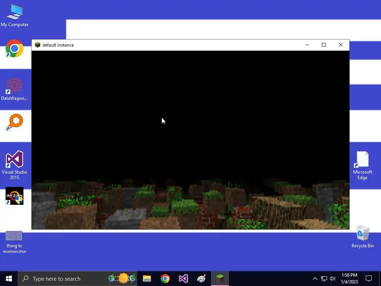Viewport: 381px width, 286px height.
Task: Open the clock showing 1:58 PM
Action: click(349, 279)
